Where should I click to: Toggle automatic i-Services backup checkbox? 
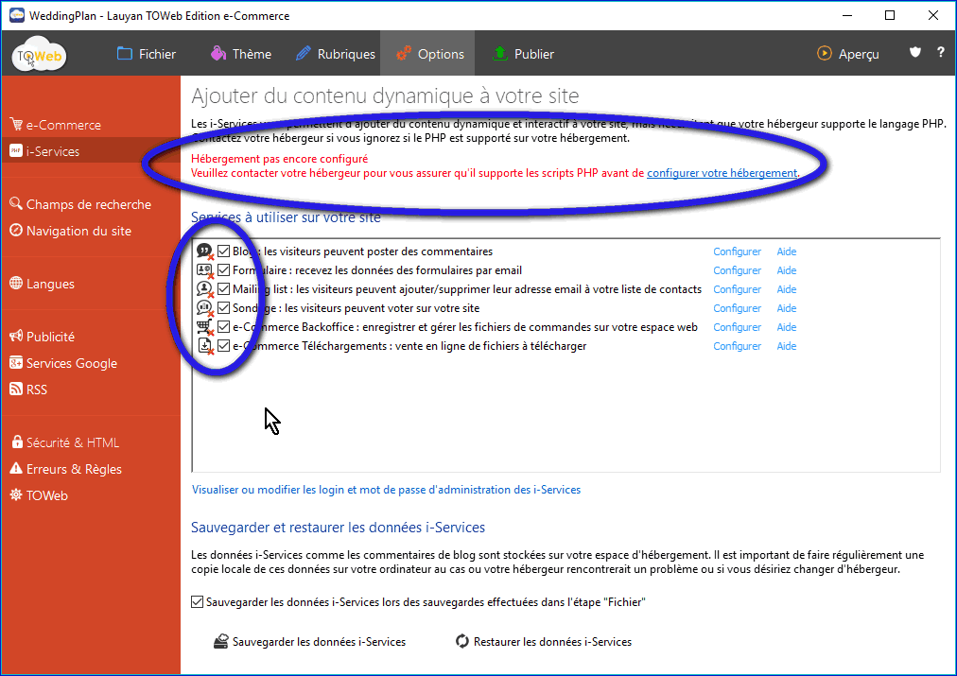coord(197,601)
